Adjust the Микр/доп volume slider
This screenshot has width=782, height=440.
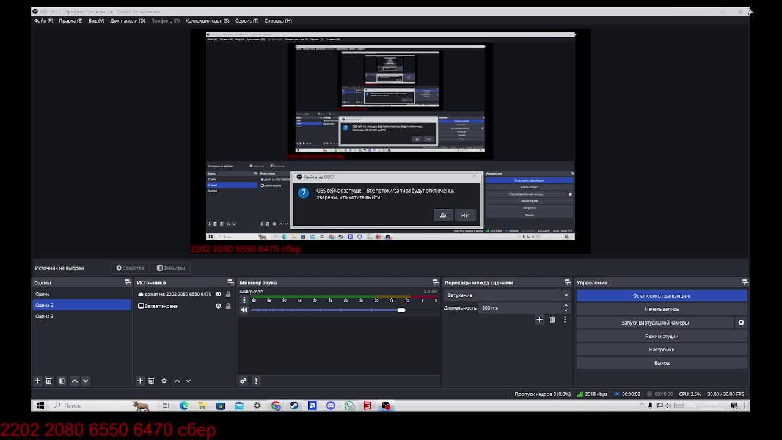401,310
